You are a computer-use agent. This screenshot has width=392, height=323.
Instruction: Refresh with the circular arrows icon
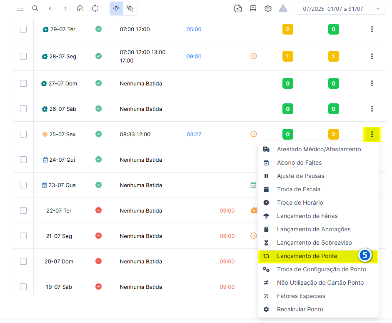point(95,8)
